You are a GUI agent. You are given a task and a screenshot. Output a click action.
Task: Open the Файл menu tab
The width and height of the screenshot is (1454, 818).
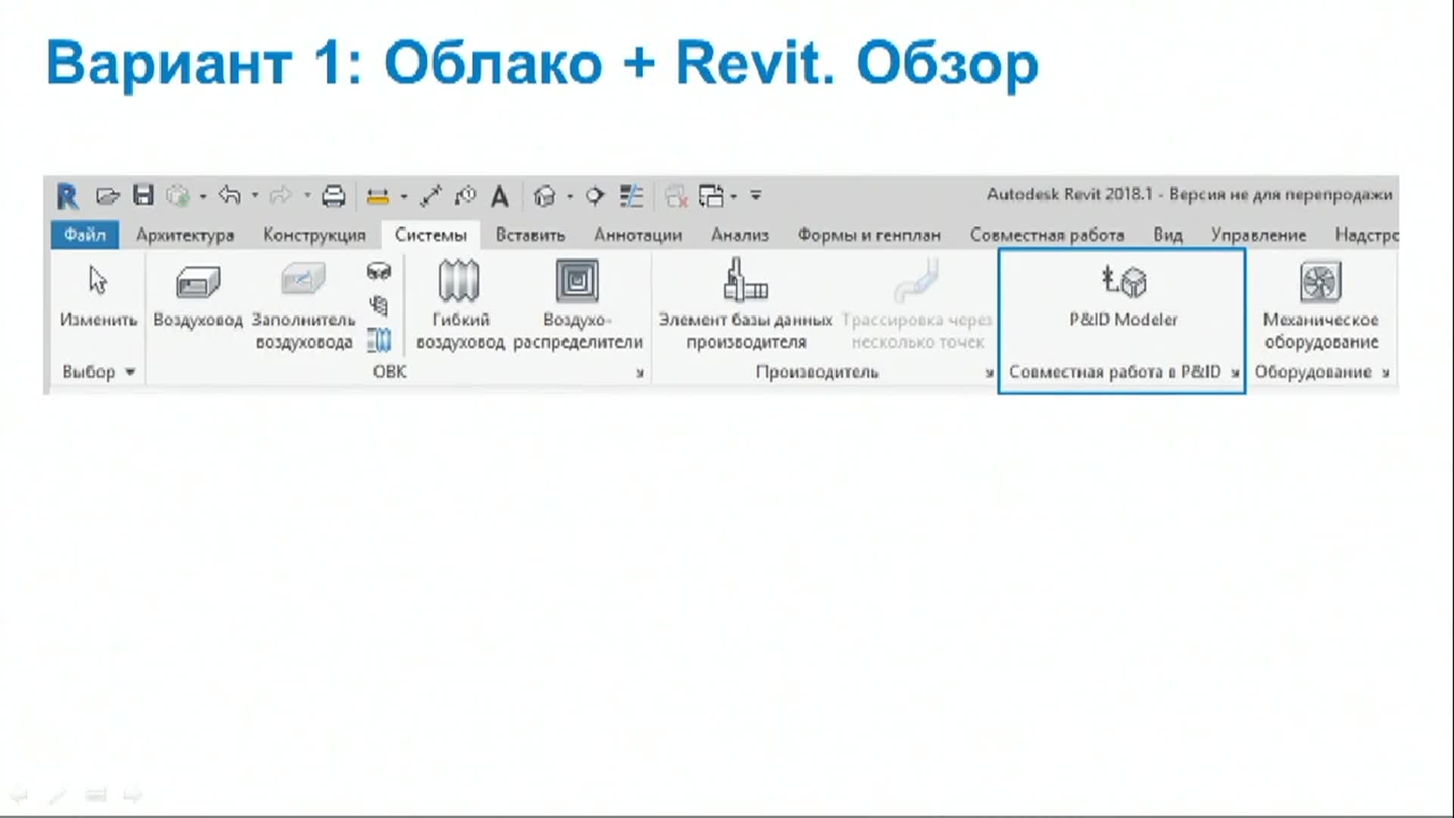(85, 235)
